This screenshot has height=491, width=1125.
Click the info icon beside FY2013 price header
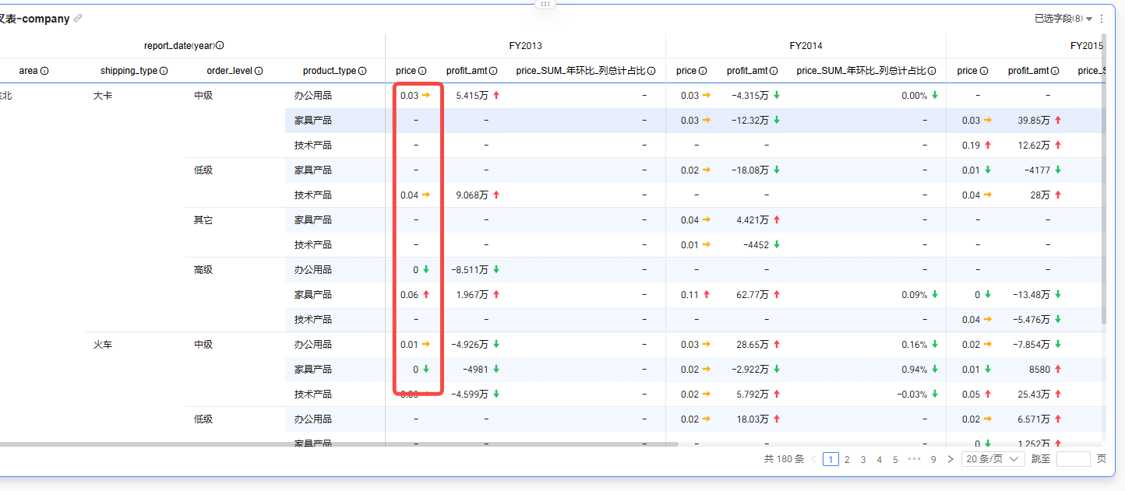coord(422,71)
